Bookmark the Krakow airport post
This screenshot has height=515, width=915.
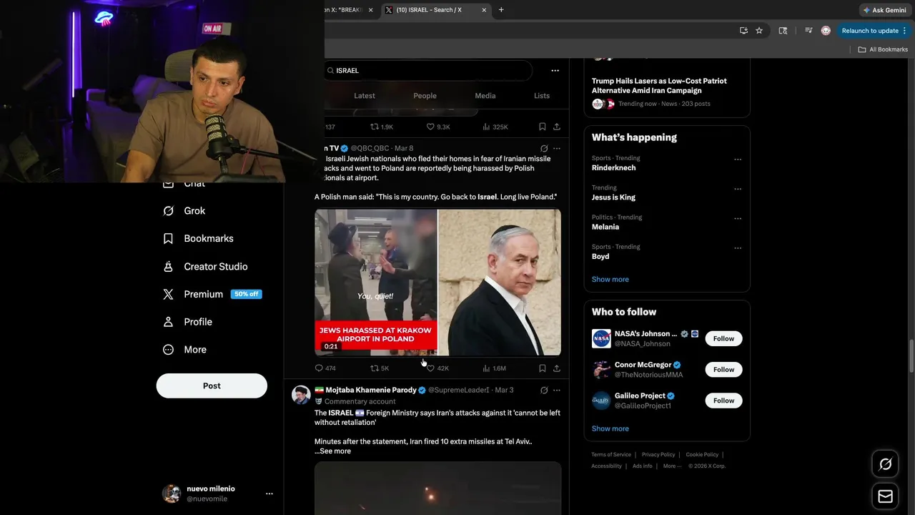click(x=543, y=368)
